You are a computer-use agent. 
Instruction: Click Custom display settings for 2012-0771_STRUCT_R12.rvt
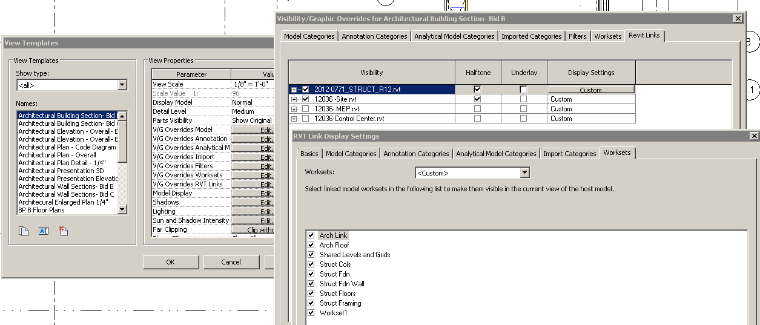point(590,90)
